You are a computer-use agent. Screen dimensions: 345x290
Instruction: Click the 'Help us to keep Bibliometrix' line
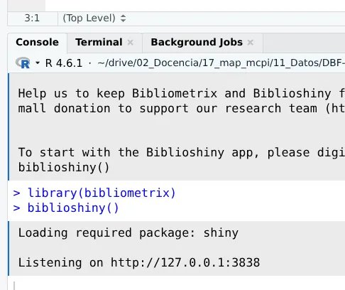(182, 93)
